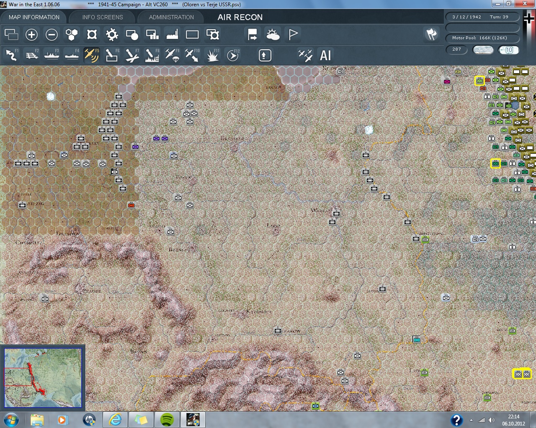Click the overlapping windows toolbar icon
Image resolution: width=536 pixels, height=428 pixels.
click(x=11, y=34)
